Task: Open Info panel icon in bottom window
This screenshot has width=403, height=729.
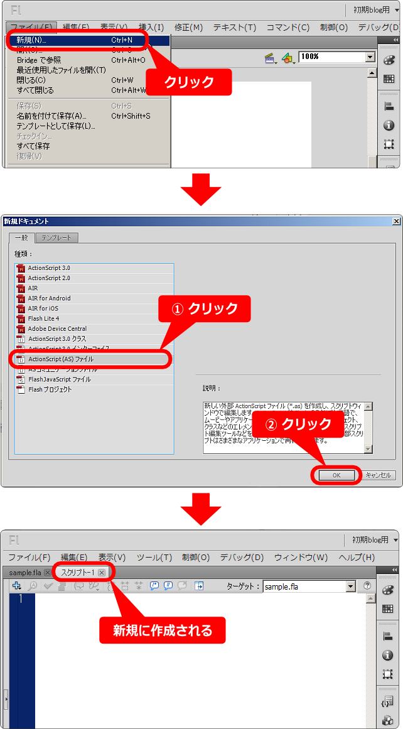Action: pos(388,655)
